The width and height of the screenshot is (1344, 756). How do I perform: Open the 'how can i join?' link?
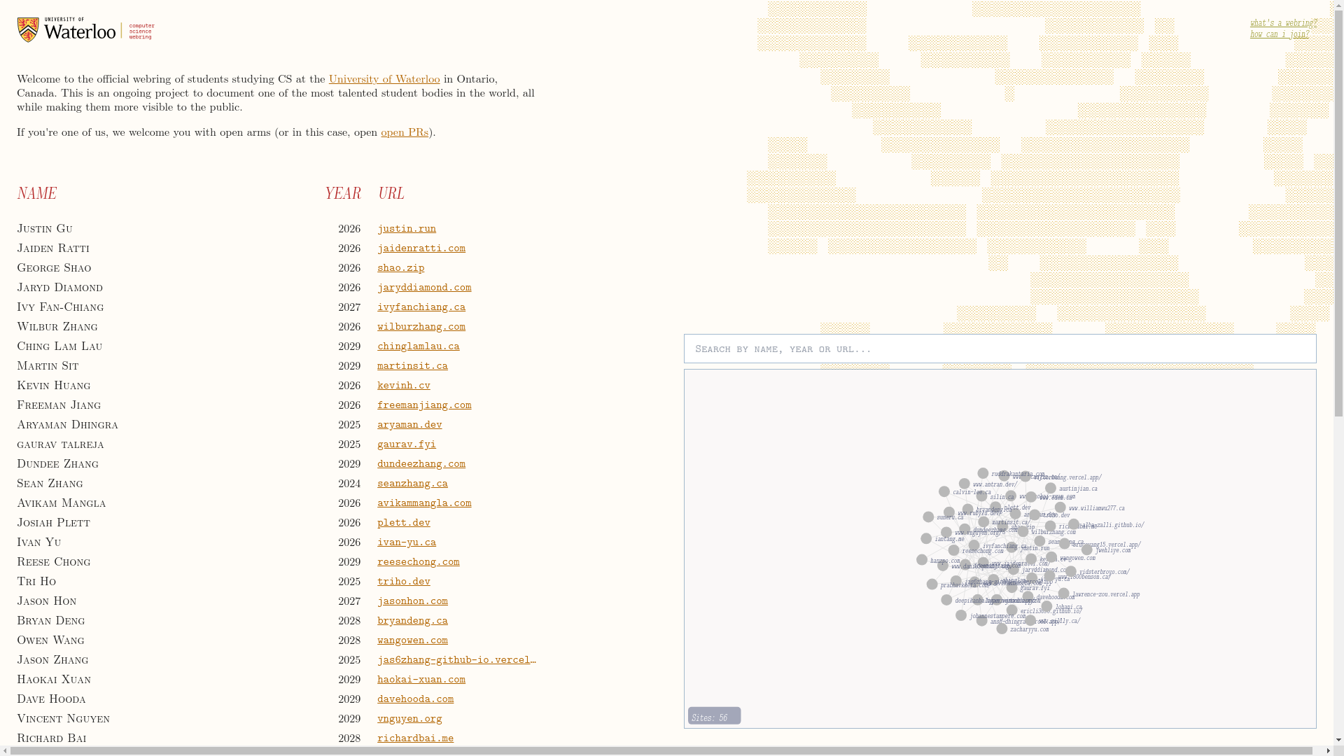tap(1279, 34)
